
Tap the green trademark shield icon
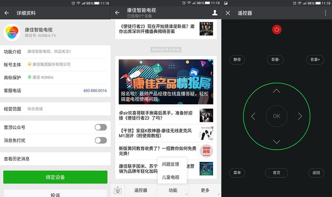pos(29,77)
